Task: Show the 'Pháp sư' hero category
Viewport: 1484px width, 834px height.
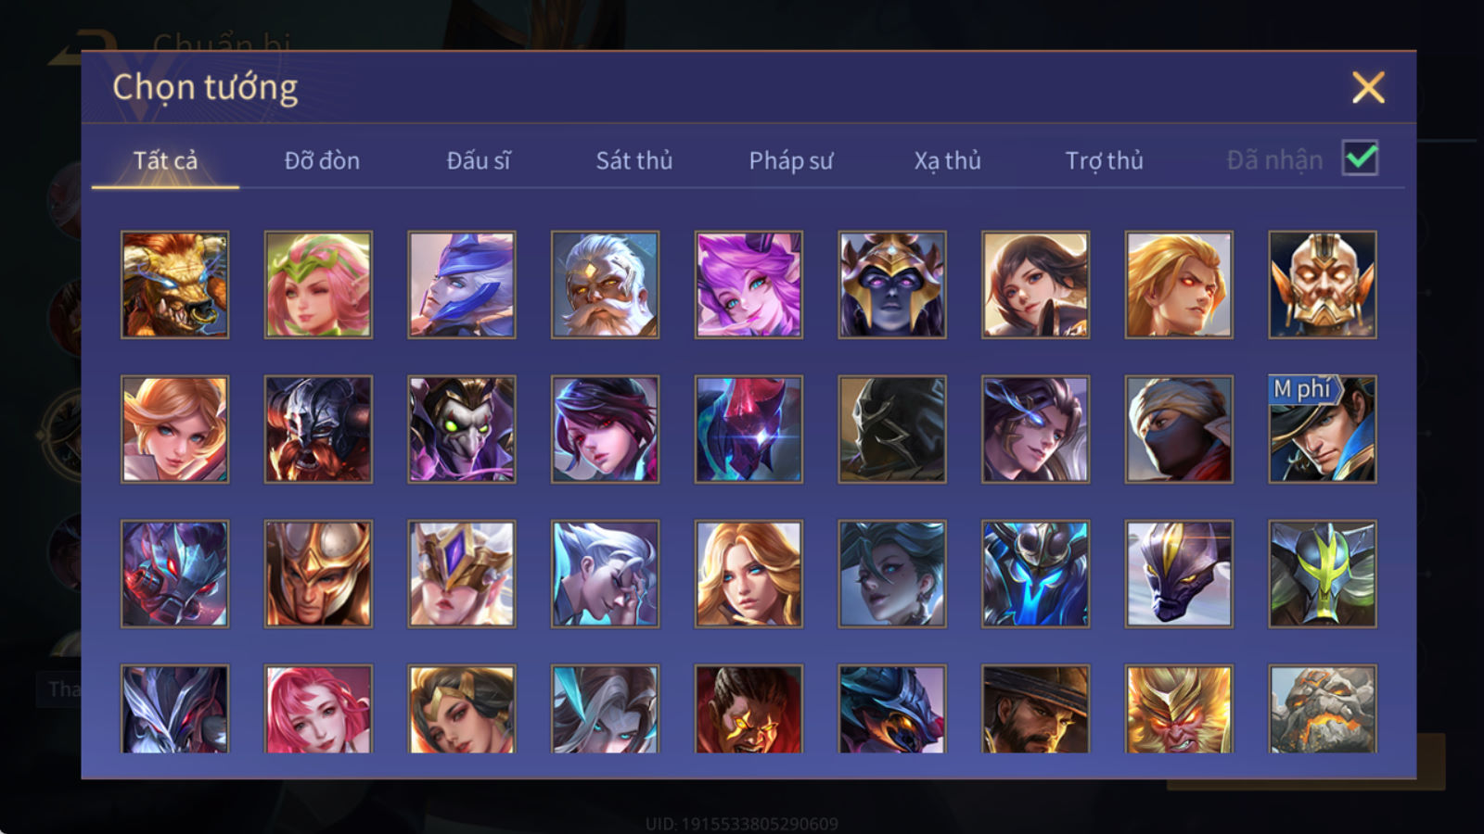Action: tap(791, 160)
